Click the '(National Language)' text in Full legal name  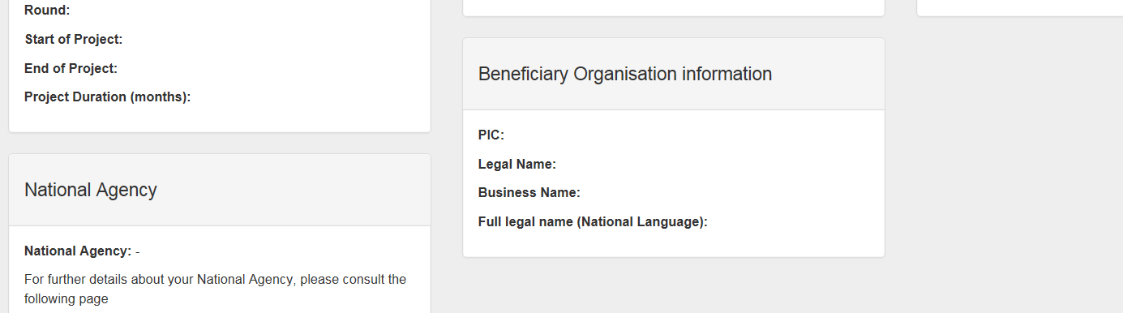642,221
